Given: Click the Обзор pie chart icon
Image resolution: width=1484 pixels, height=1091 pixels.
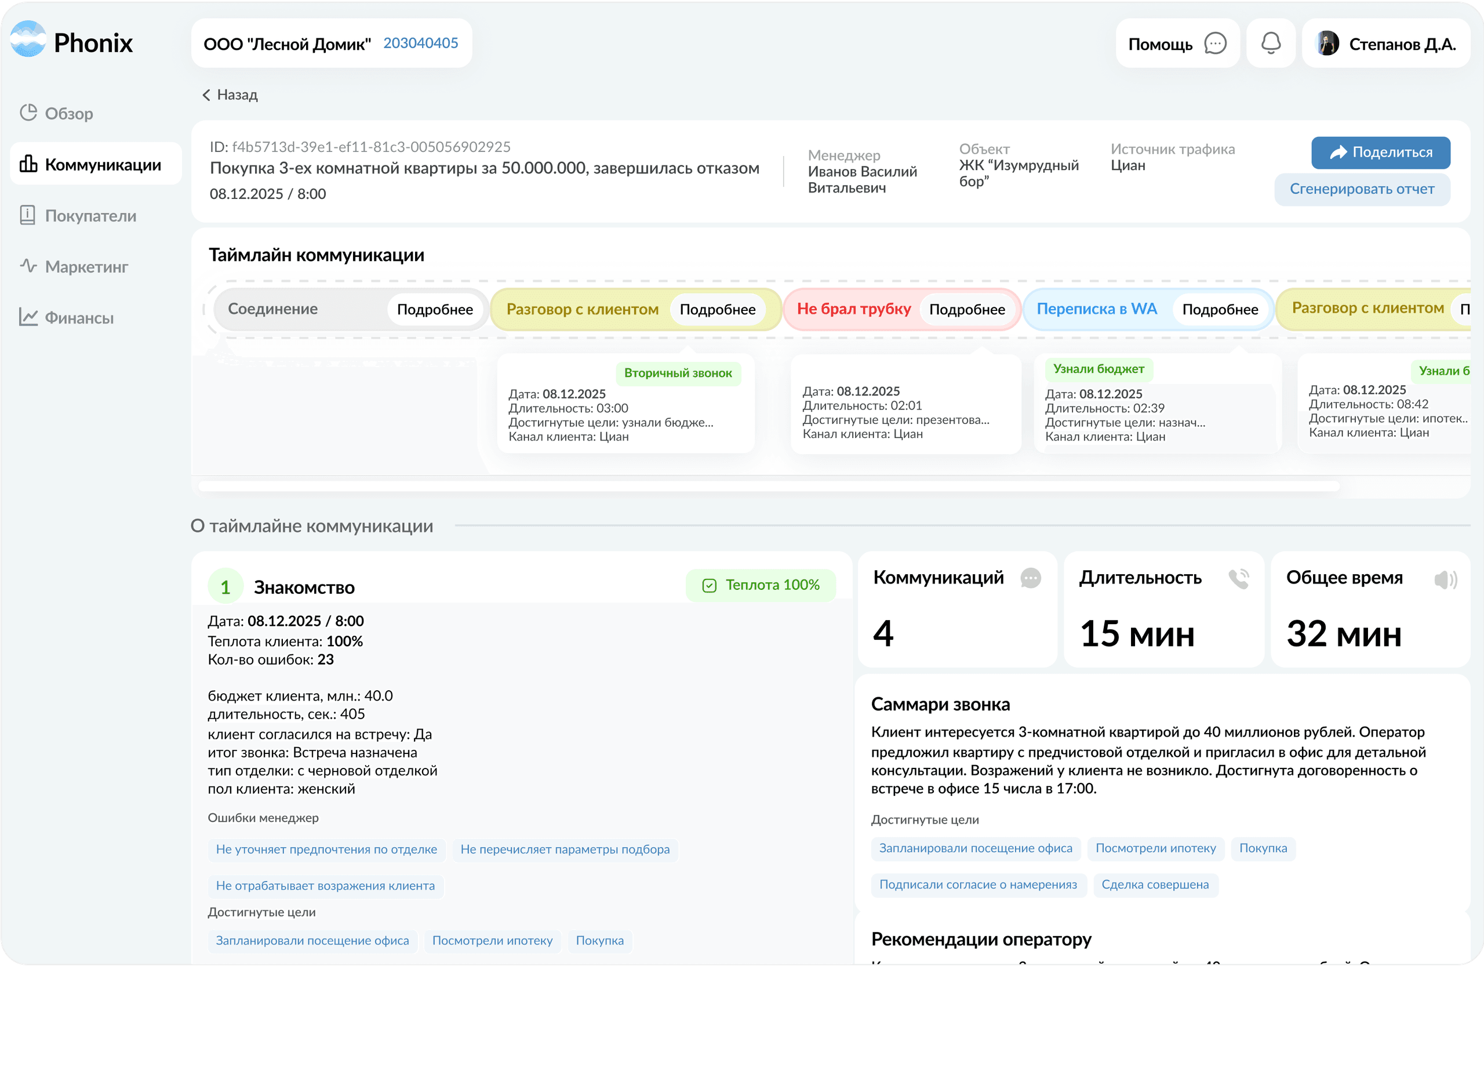Looking at the screenshot, I should click(x=28, y=113).
